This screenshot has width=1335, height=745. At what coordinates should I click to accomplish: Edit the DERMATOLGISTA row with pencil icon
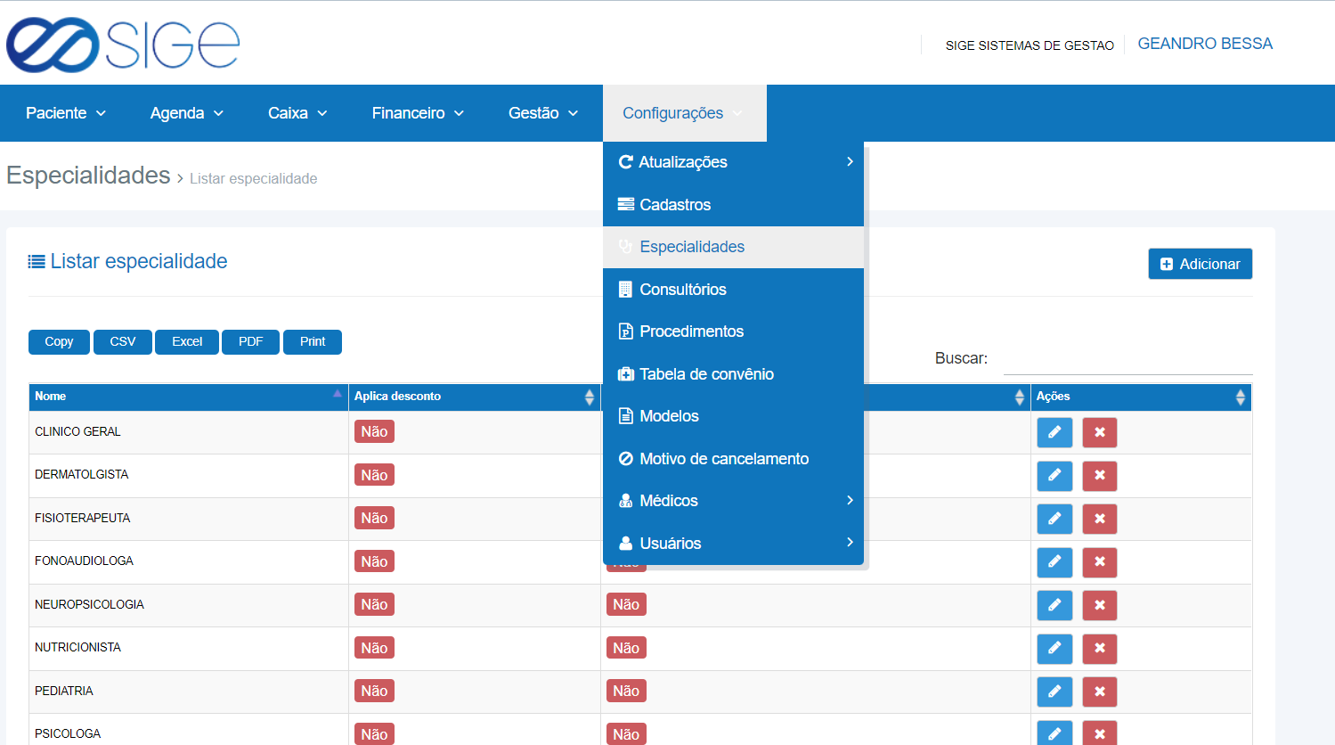[x=1054, y=476]
